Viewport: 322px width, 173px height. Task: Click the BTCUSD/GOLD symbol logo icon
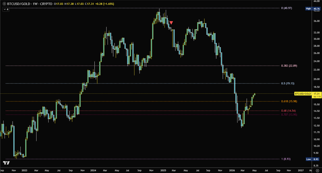coord(5,4)
